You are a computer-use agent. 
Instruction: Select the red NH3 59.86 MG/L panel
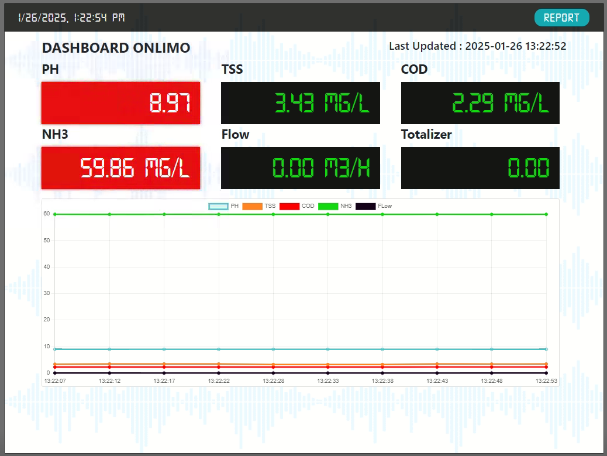pos(120,168)
